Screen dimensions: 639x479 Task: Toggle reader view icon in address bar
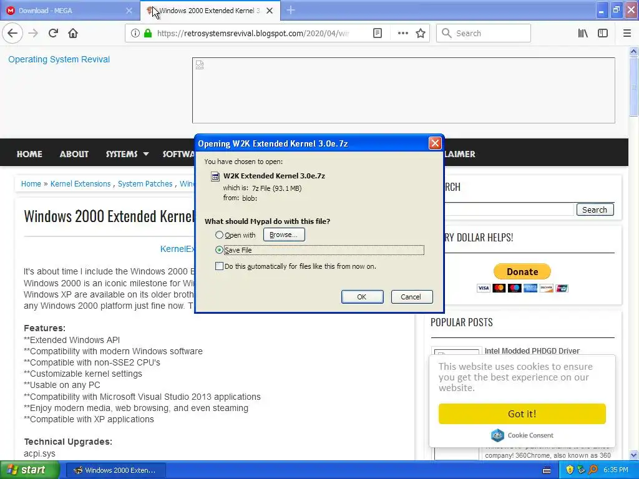click(378, 33)
